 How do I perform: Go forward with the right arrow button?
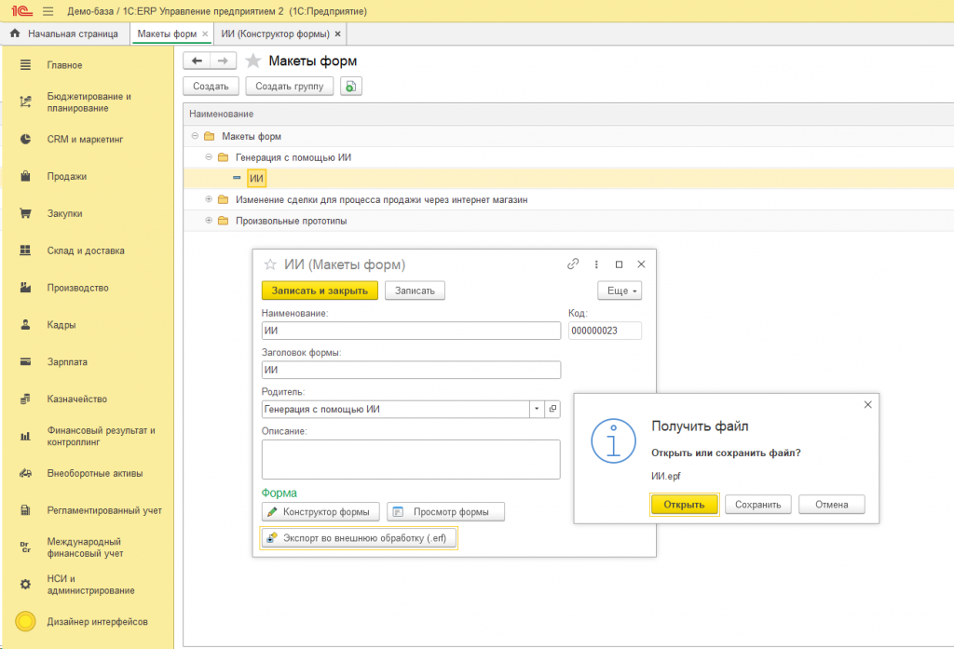224,61
